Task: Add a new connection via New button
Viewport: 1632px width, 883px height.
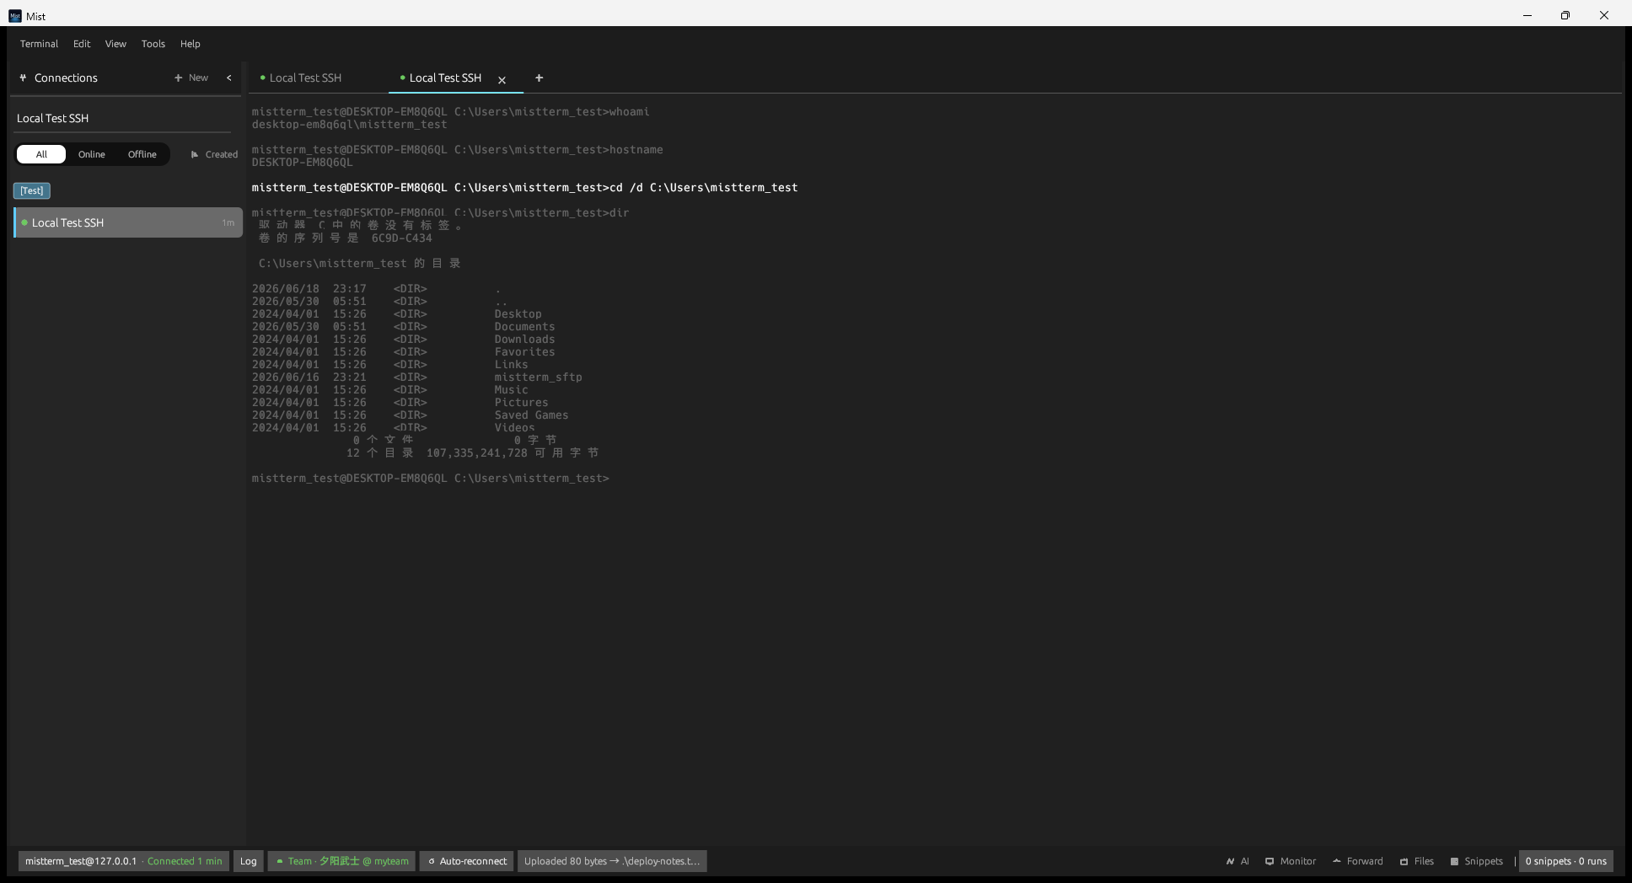Action: point(191,78)
